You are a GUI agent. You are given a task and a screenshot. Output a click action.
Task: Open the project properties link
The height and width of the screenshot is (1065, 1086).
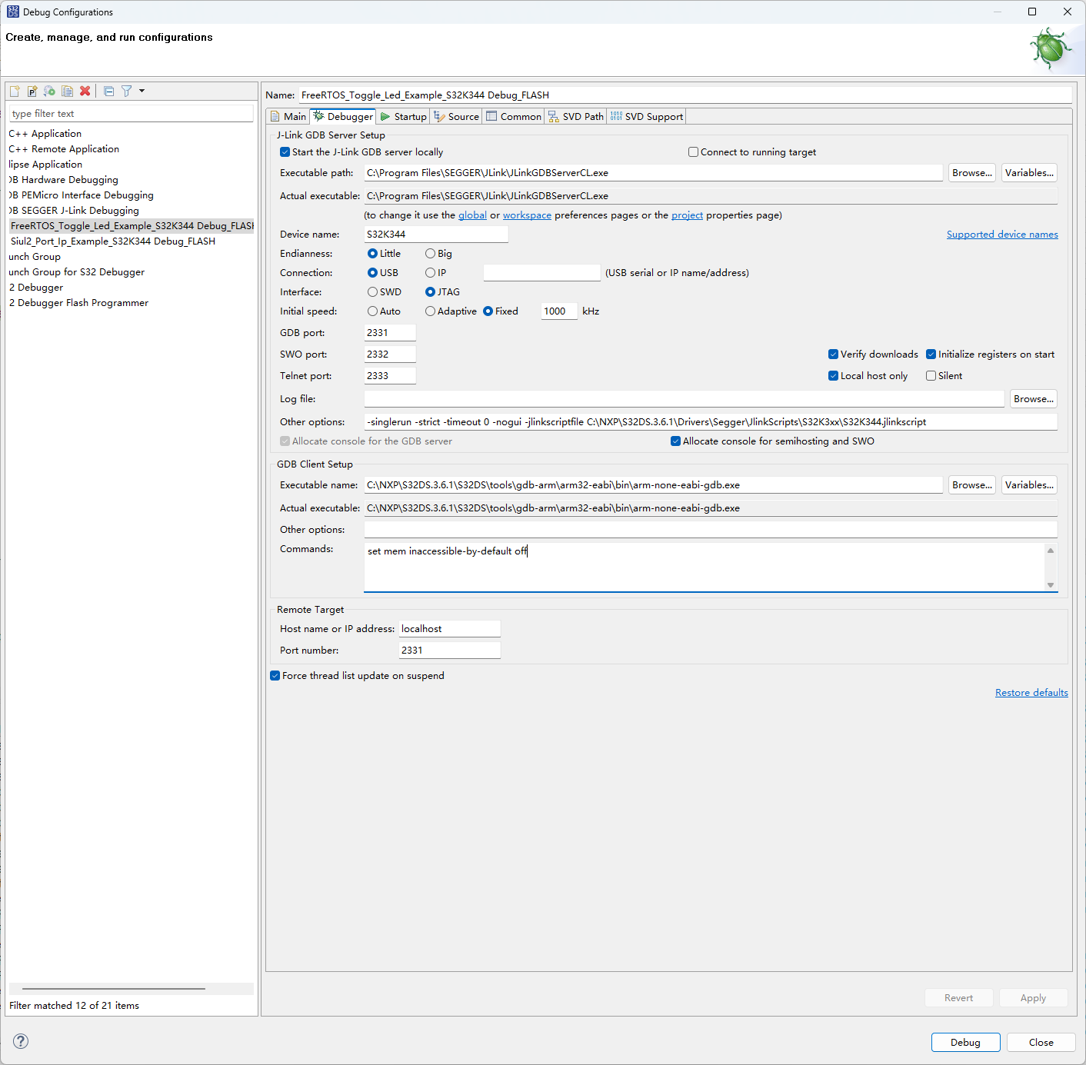[687, 215]
